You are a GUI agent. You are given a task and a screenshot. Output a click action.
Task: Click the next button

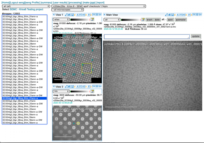[170, 20]
